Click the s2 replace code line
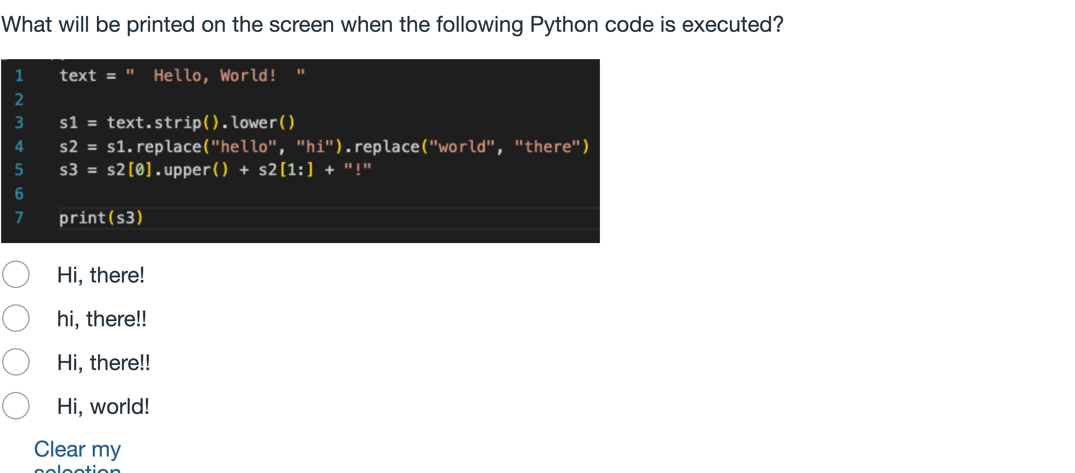The image size is (1075, 473). [x=323, y=146]
